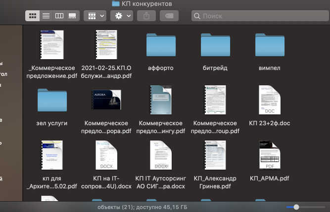Switch to gallery view mode
Image resolution: width=330 pixels, height=212 pixels.
73,16
